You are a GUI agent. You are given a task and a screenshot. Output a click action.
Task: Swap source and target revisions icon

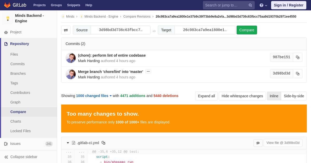(x=66, y=30)
